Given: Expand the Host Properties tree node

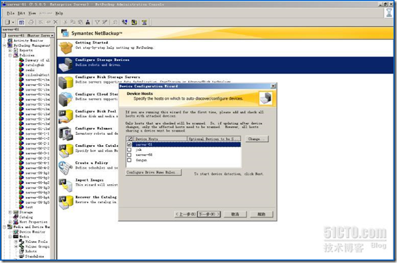Looking at the screenshot, I should [x=10, y=222].
